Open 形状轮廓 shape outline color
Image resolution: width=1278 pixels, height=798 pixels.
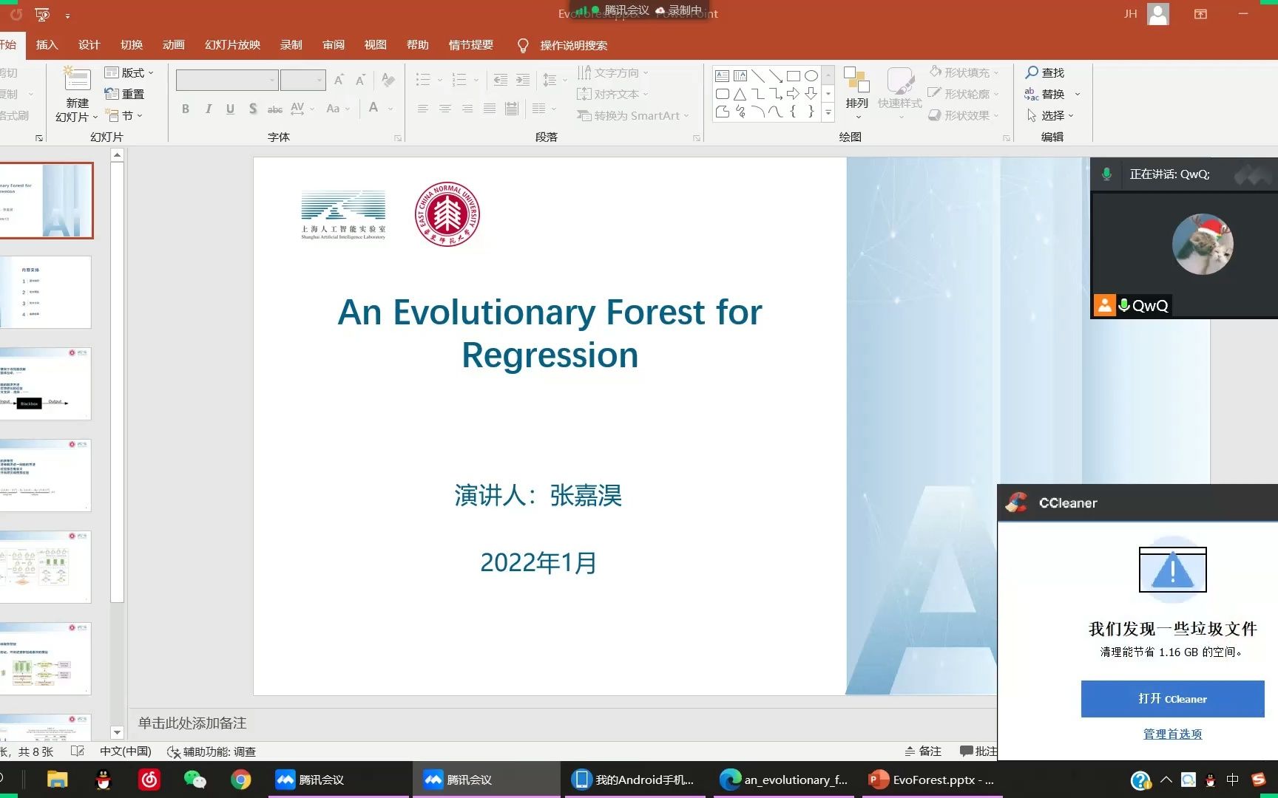[x=964, y=94]
